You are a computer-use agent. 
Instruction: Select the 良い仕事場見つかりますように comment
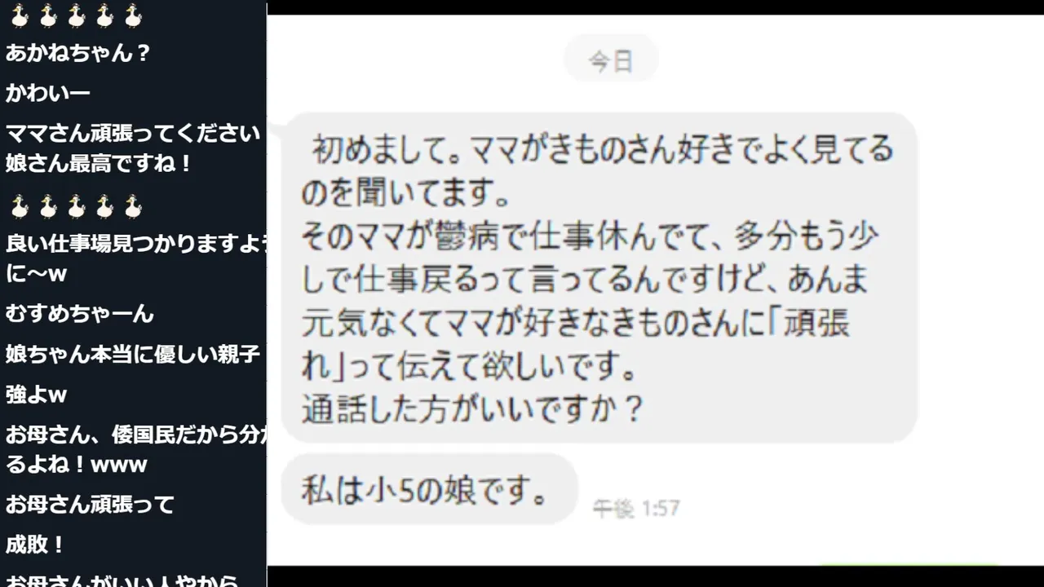click(135, 258)
